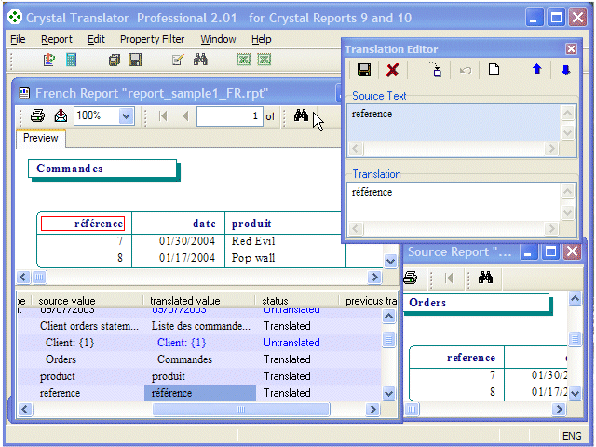Open the Property Filter menu
Image resolution: width=596 pixels, height=447 pixels.
(152, 39)
